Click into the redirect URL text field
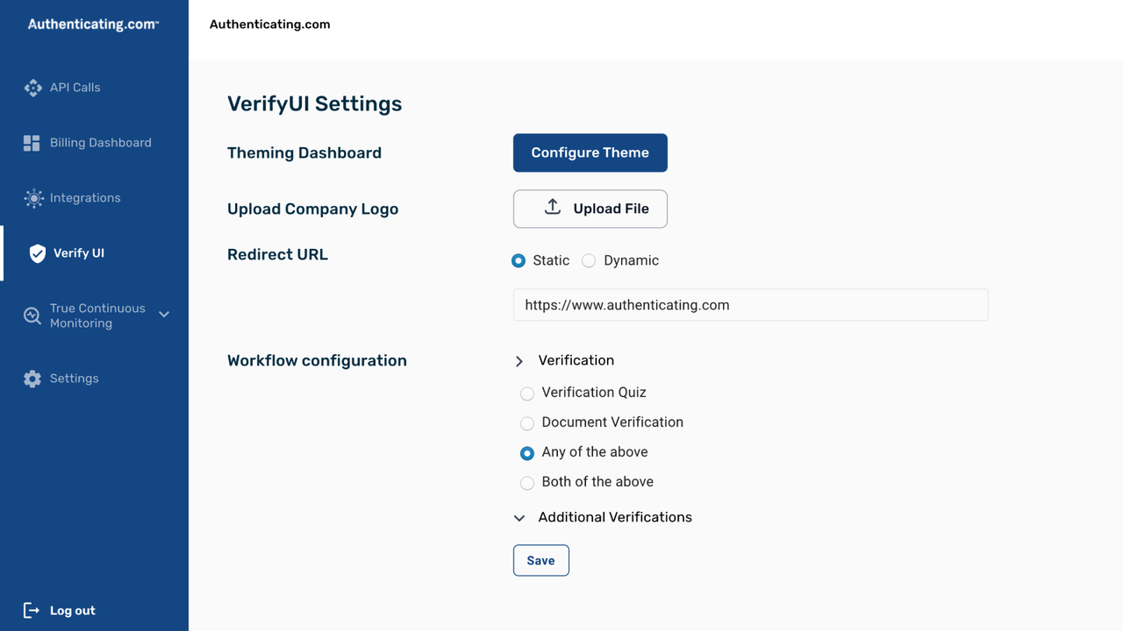 pos(751,305)
